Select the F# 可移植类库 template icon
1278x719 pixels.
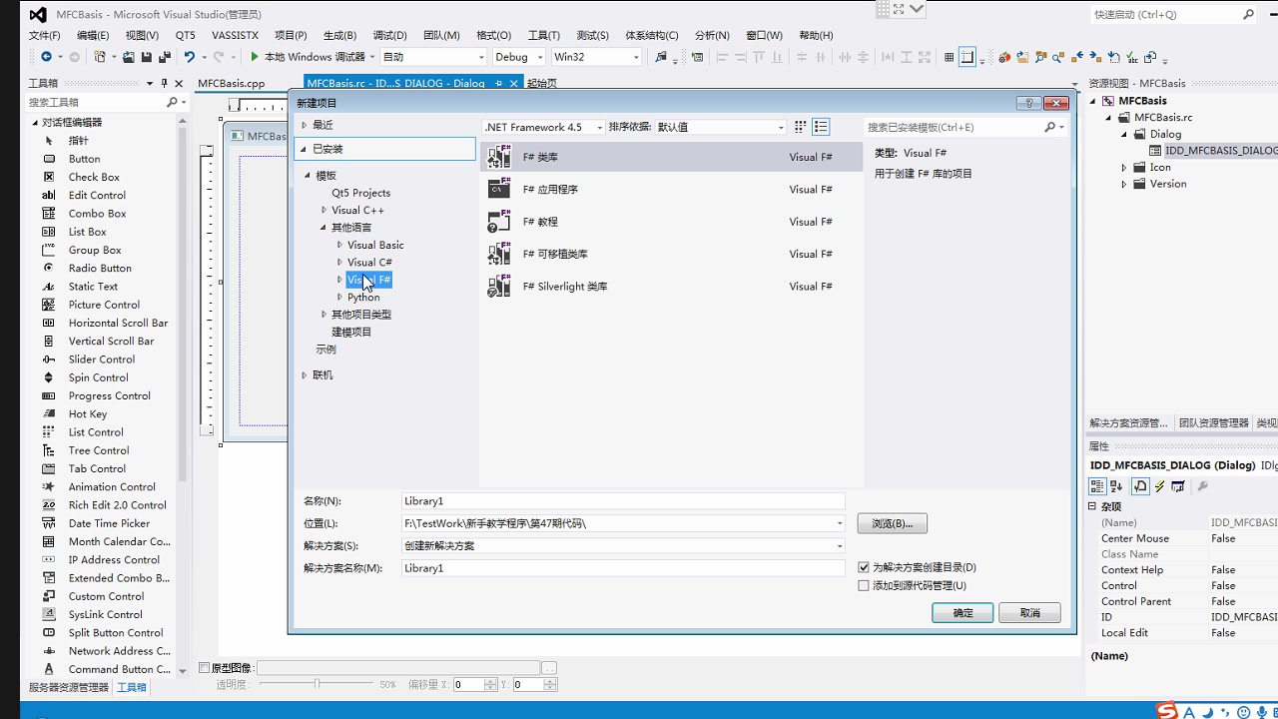499,254
